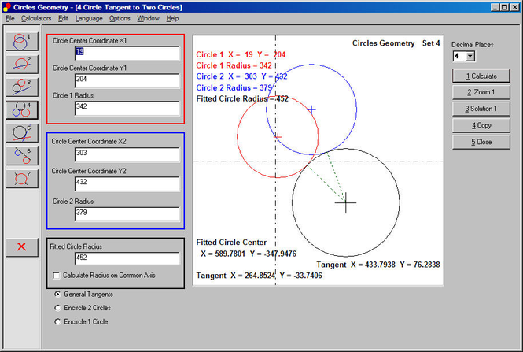The width and height of the screenshot is (523, 352).
Task: Click the Circle 2 Radius input field
Action: (x=127, y=214)
